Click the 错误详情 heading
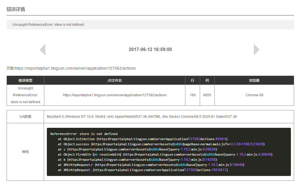Image resolution: width=307 pixels, height=188 pixels. pos(16,9)
